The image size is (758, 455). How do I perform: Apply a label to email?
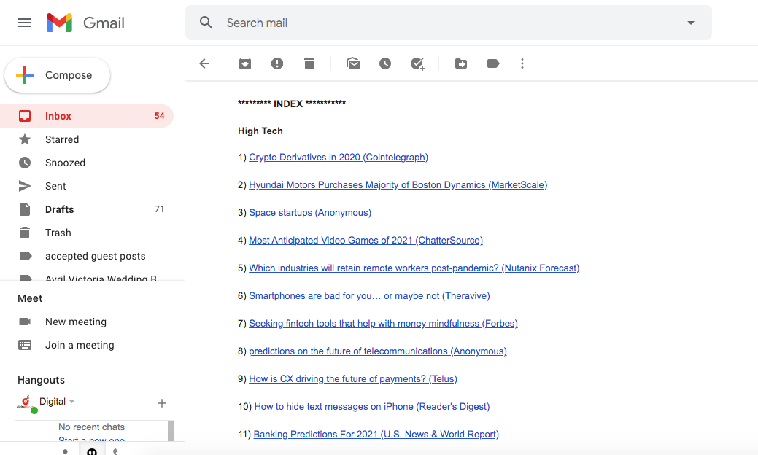point(493,63)
